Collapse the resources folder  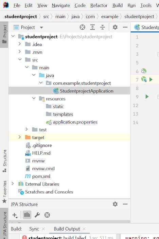pyautogui.click(x=34, y=98)
